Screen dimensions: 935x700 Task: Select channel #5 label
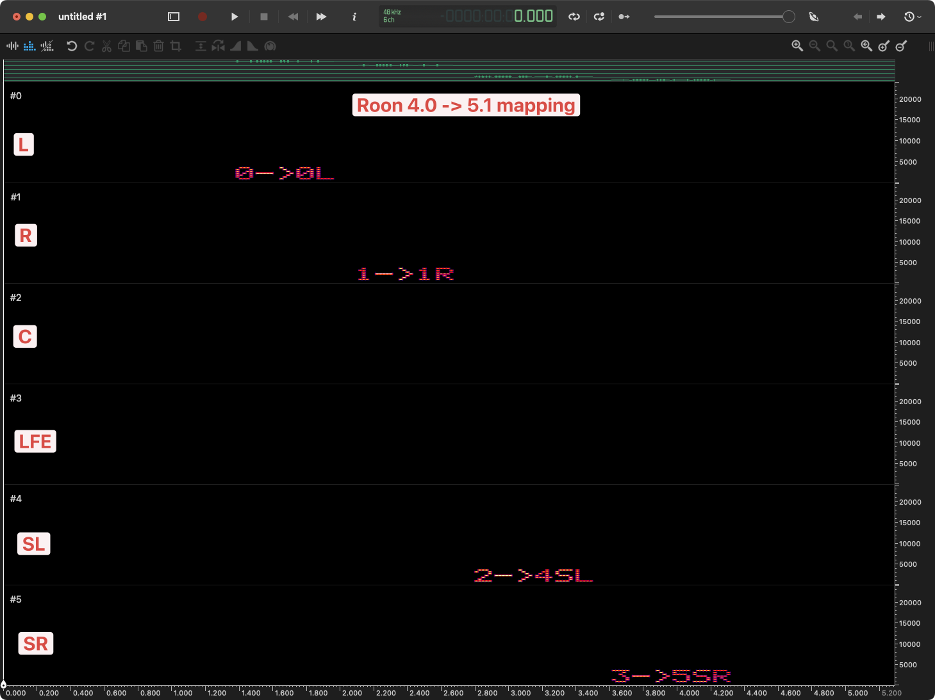click(x=16, y=599)
